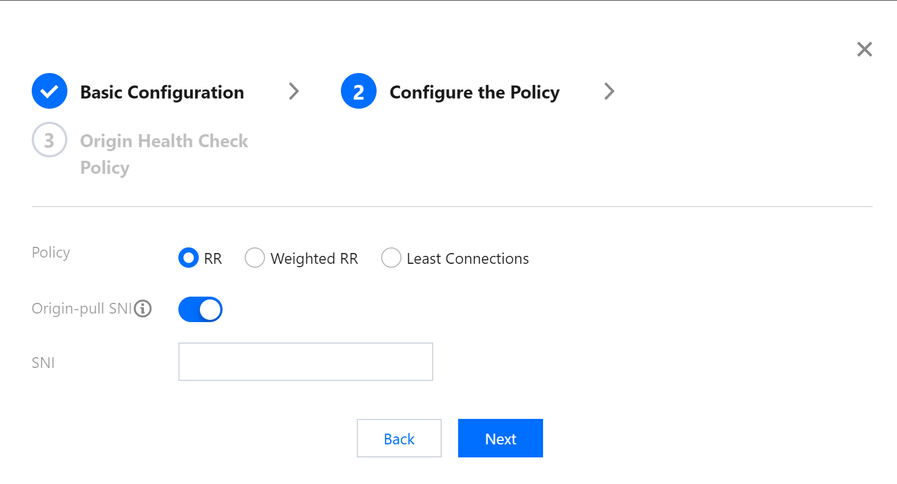Click the Basic Configuration checkmark icon
897x484 pixels.
pos(49,91)
